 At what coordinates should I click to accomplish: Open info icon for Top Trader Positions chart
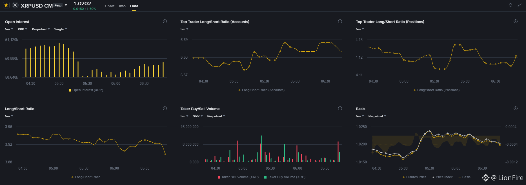coord(515,21)
